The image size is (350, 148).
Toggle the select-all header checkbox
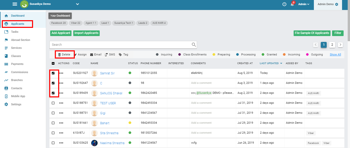53,63
